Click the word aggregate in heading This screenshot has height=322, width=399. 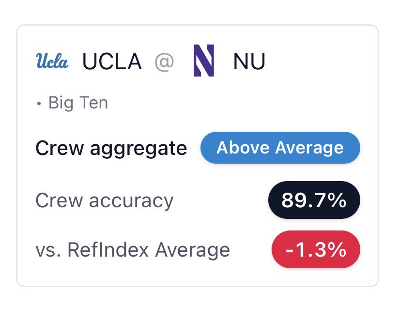tap(138, 149)
